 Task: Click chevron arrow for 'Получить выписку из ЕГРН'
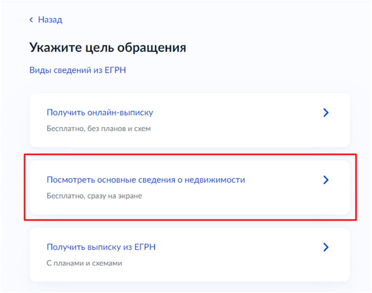coord(325,247)
